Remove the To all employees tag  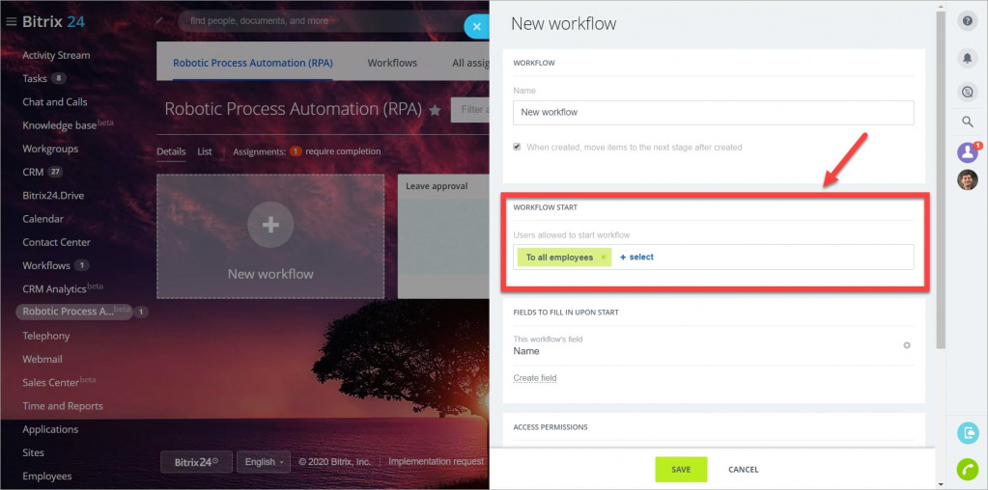click(x=603, y=257)
